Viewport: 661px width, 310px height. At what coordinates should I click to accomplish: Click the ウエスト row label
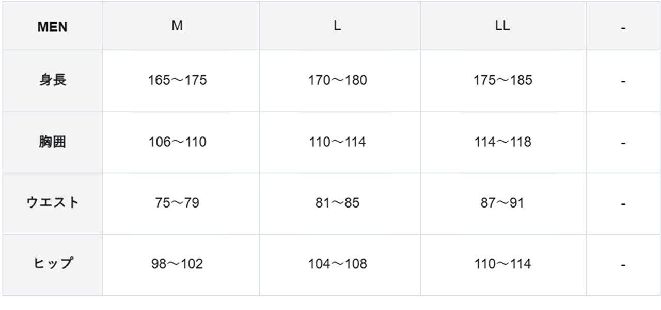click(x=52, y=202)
